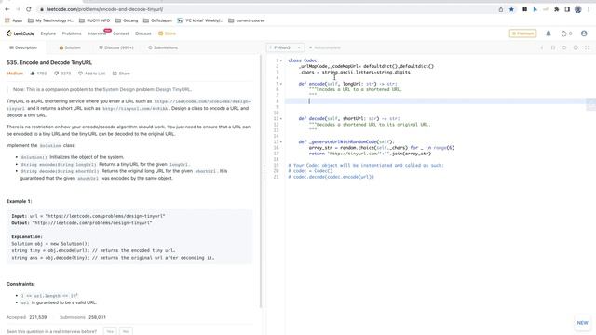The image size is (596, 335).
Task: Open the Explore menu item
Action: coord(47,33)
